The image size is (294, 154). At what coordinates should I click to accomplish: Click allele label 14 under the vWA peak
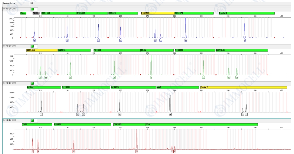pos(170,114)
